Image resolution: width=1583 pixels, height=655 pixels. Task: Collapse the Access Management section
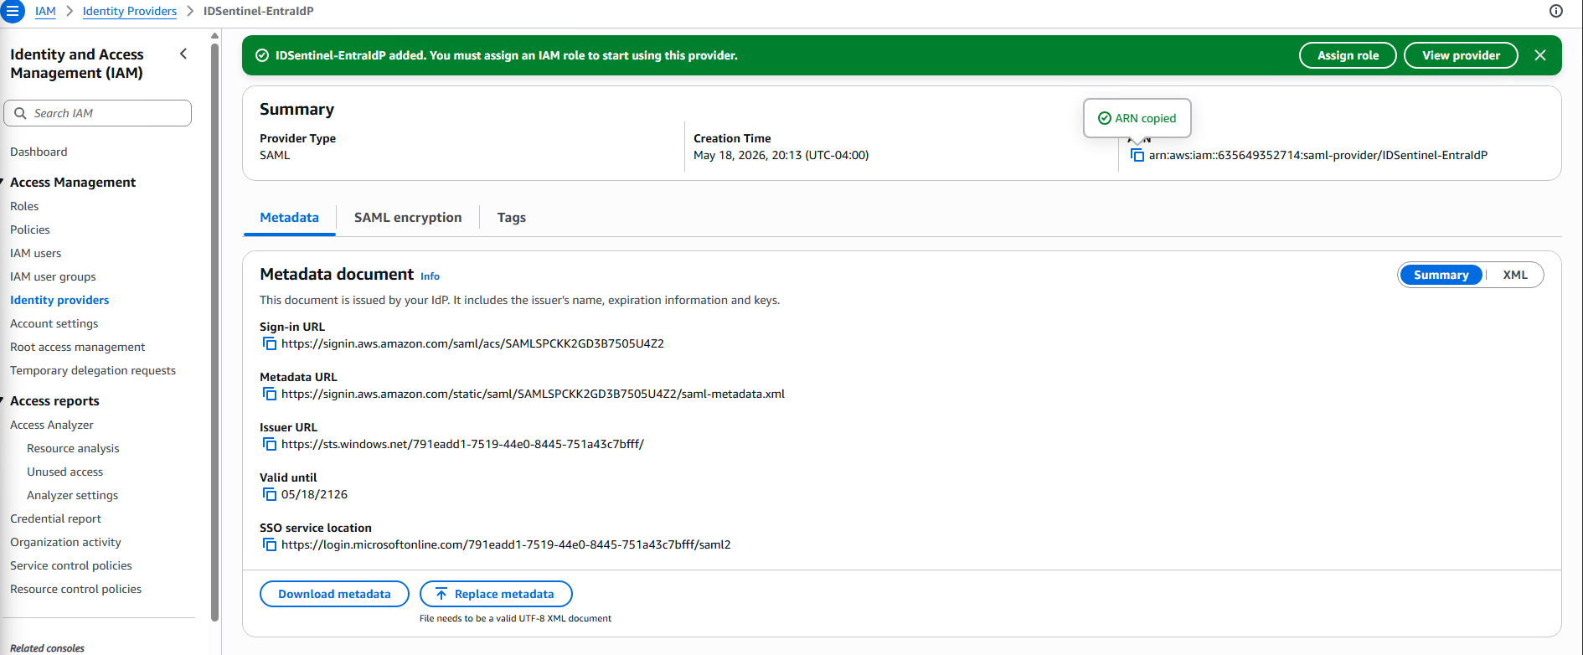pos(3,182)
